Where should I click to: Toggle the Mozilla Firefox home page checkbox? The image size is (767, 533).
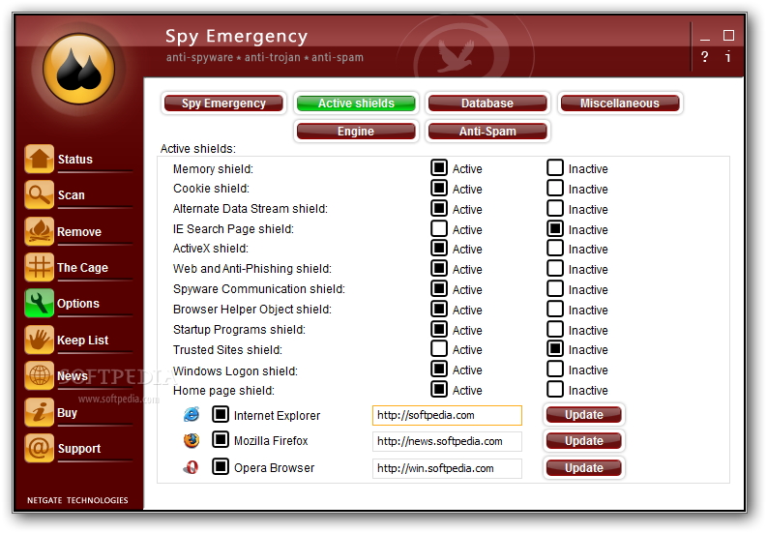tap(221, 439)
